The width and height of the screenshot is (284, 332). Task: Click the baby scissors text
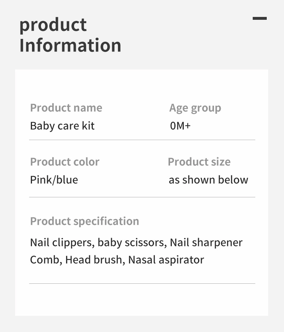click(131, 242)
